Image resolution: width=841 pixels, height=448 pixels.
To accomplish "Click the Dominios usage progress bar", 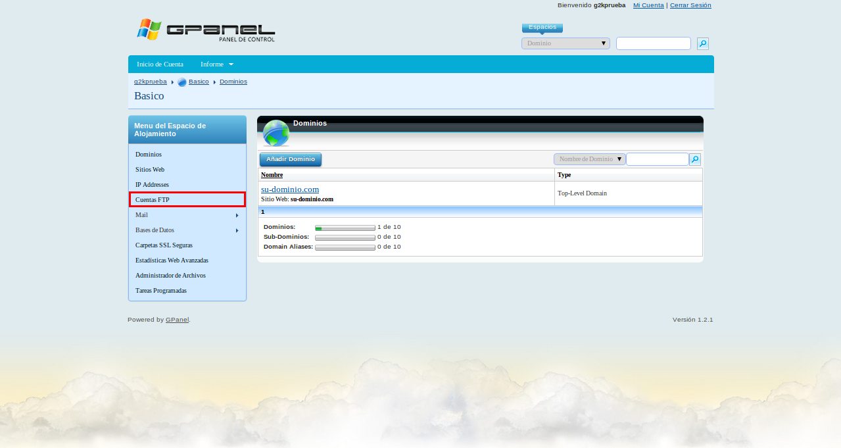I will tap(345, 228).
